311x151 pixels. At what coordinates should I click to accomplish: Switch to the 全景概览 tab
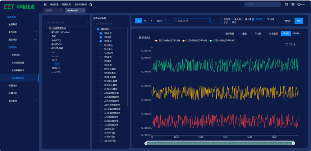coord(50,11)
